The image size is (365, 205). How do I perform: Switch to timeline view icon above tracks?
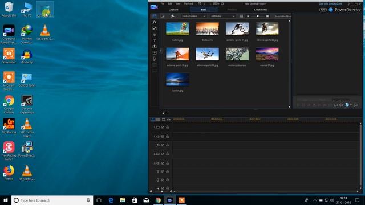coord(153,120)
